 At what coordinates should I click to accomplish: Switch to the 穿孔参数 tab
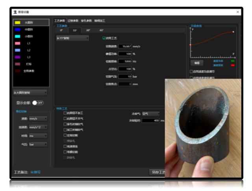86,20
